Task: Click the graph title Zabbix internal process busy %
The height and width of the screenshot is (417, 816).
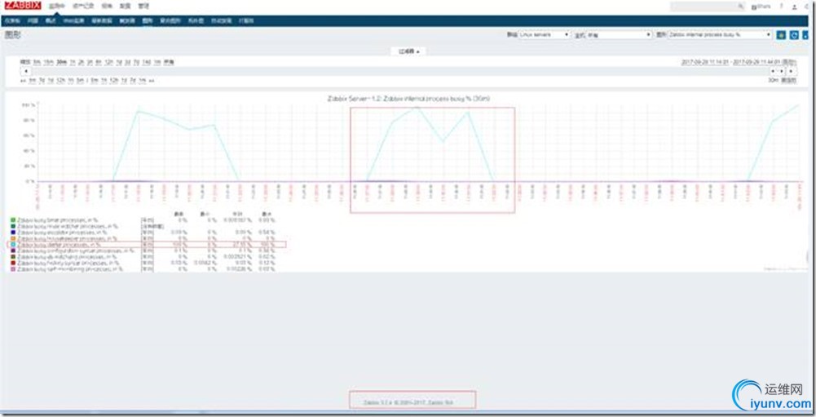Action: pos(408,99)
